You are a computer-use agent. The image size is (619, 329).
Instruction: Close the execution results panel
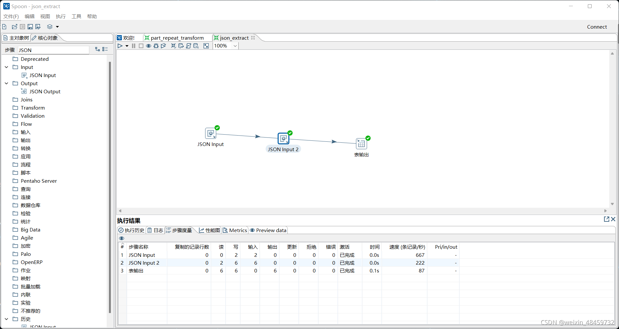tap(613, 219)
